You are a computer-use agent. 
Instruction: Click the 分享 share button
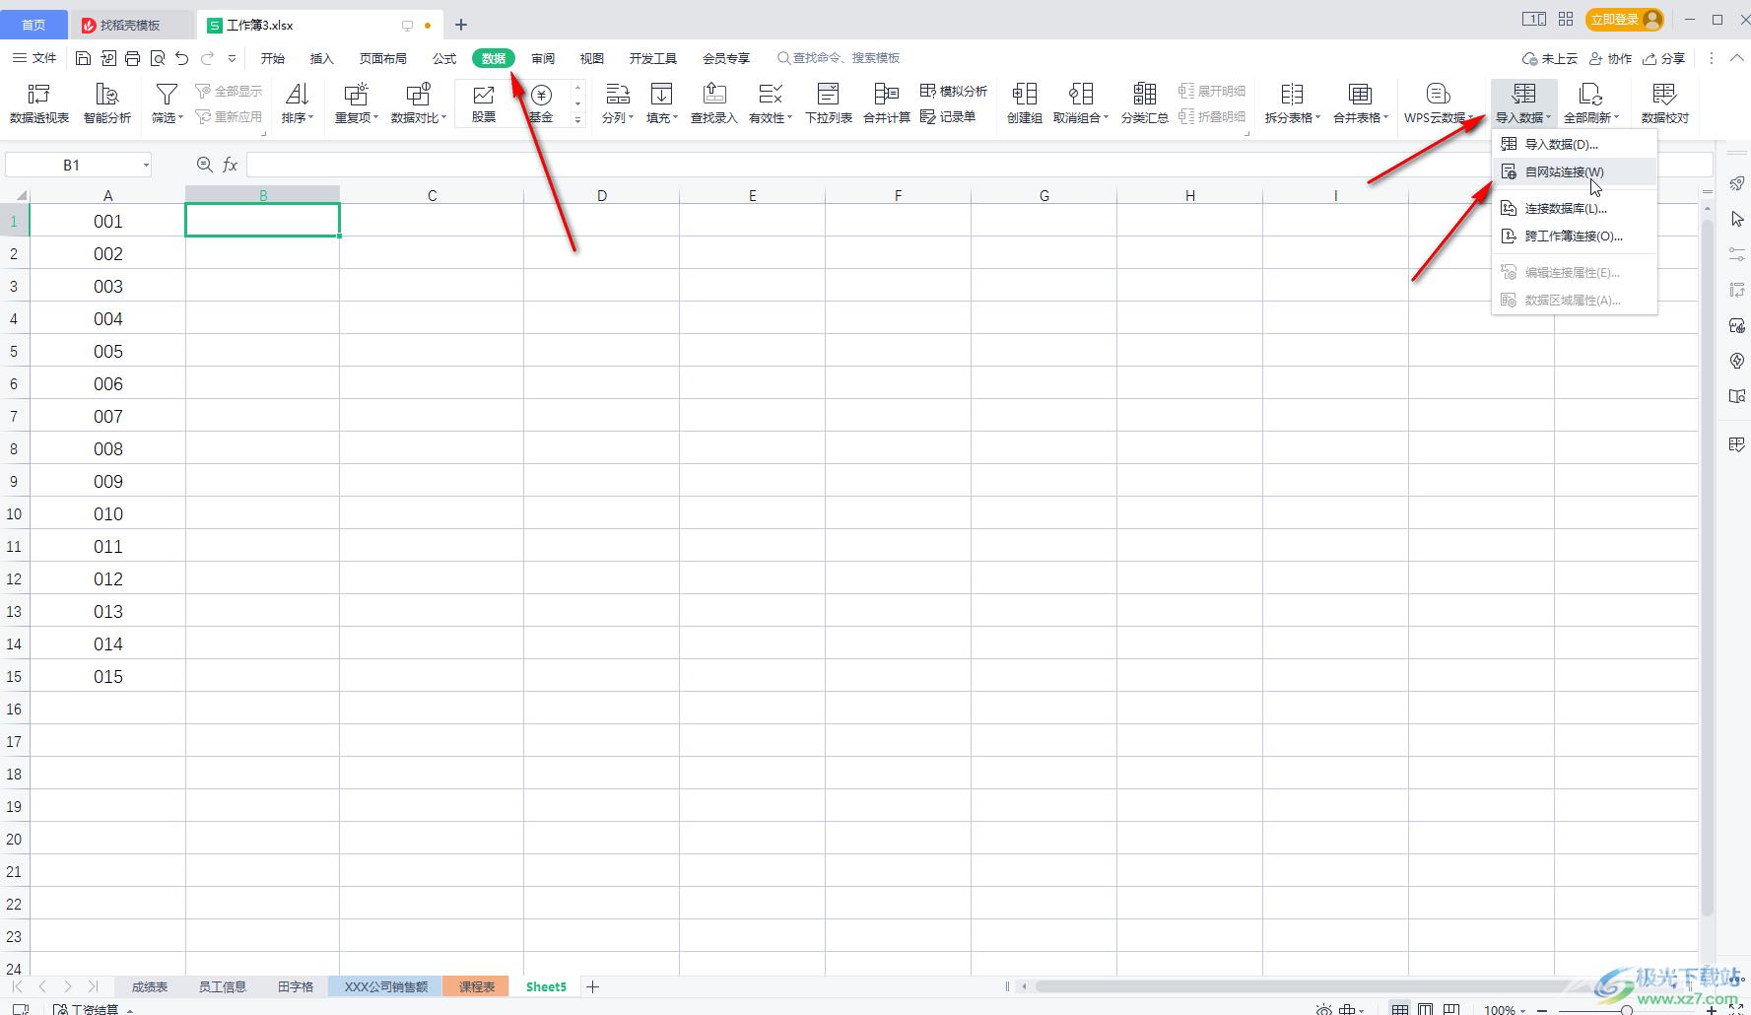[1663, 58]
